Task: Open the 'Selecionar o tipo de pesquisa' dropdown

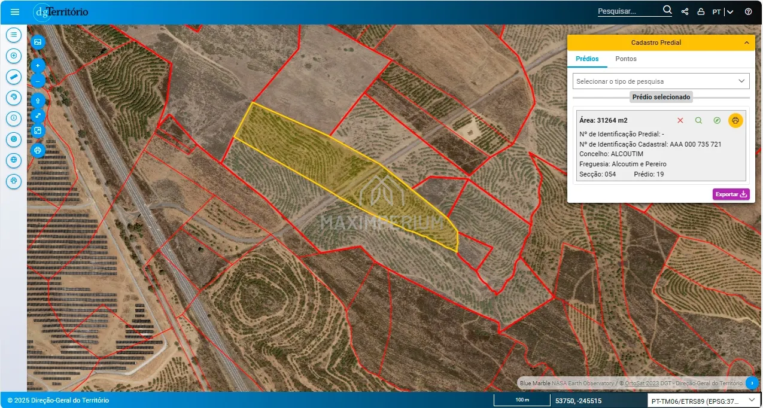Action: click(661, 81)
